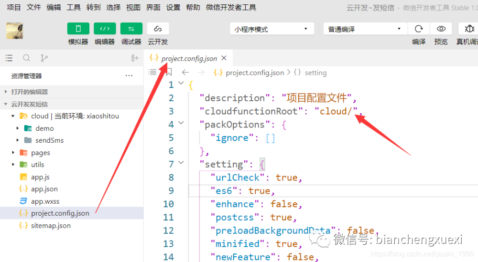Open the sidebar search icon
This screenshot has width=478, height=262.
[x=26, y=58]
